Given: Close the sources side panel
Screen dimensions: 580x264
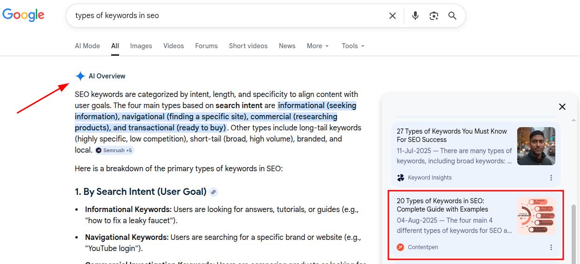Looking at the screenshot, I should coord(562,107).
